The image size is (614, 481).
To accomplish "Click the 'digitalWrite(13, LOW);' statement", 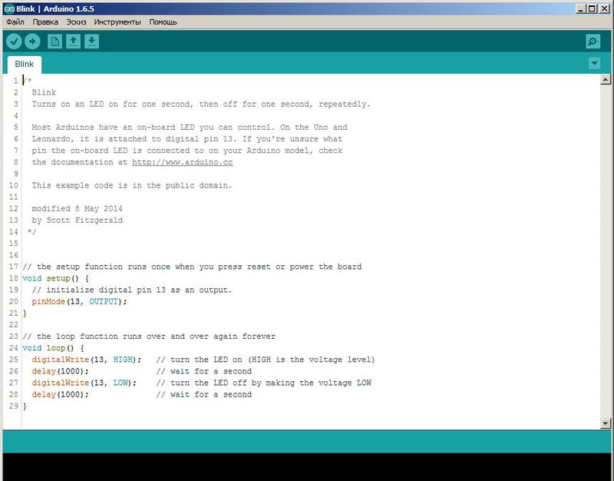I will [x=84, y=383].
